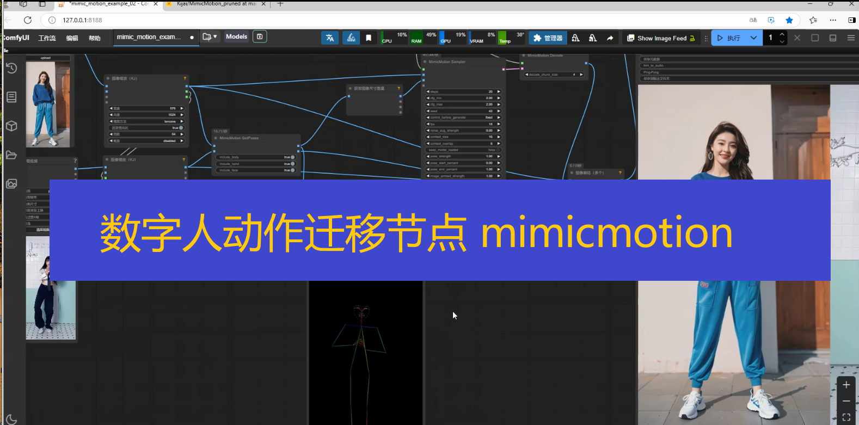Increase decode_chunk_size with right arrow
This screenshot has width=859, height=425.
pyautogui.click(x=581, y=75)
